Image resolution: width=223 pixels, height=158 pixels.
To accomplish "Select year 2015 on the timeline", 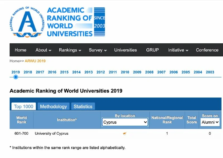I will point(64,72).
